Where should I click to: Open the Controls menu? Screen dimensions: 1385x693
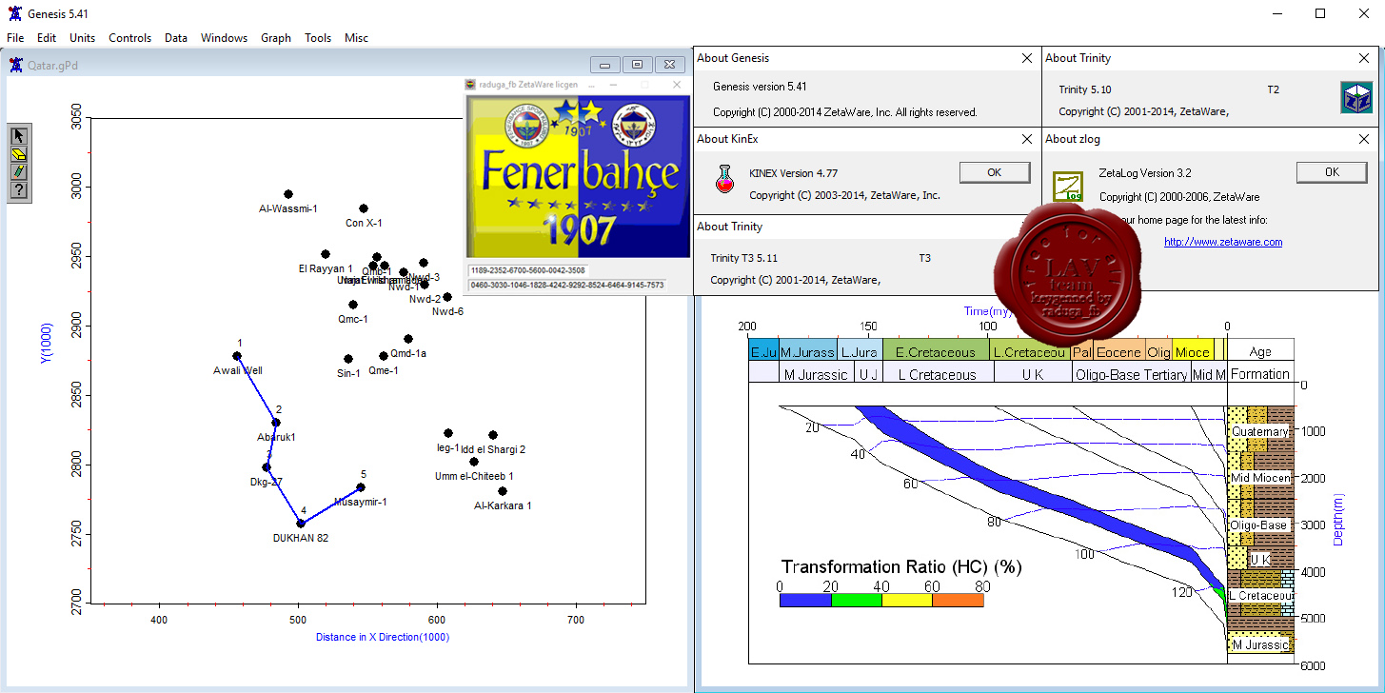tap(130, 38)
